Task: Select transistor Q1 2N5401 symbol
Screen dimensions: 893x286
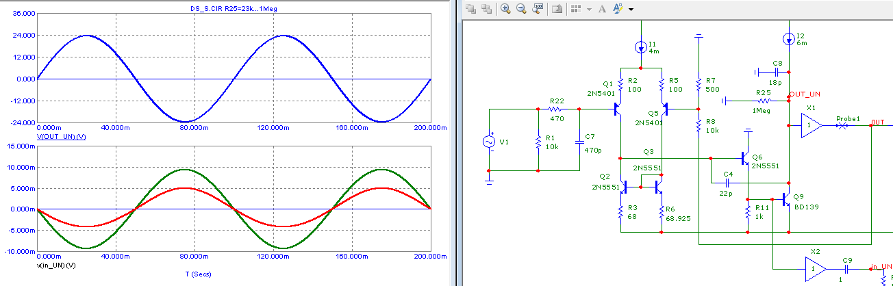Action: pyautogui.click(x=618, y=108)
